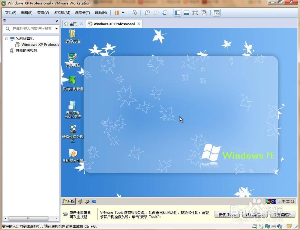Open the 选项卡(T) menu
300x230 pixels.
click(x=82, y=13)
